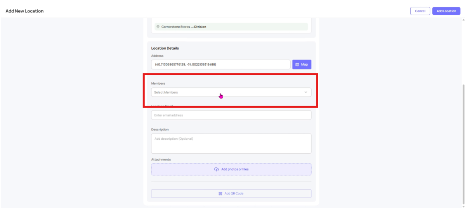Select the Cornerstone Stores Division breadcrumb

[x=184, y=27]
